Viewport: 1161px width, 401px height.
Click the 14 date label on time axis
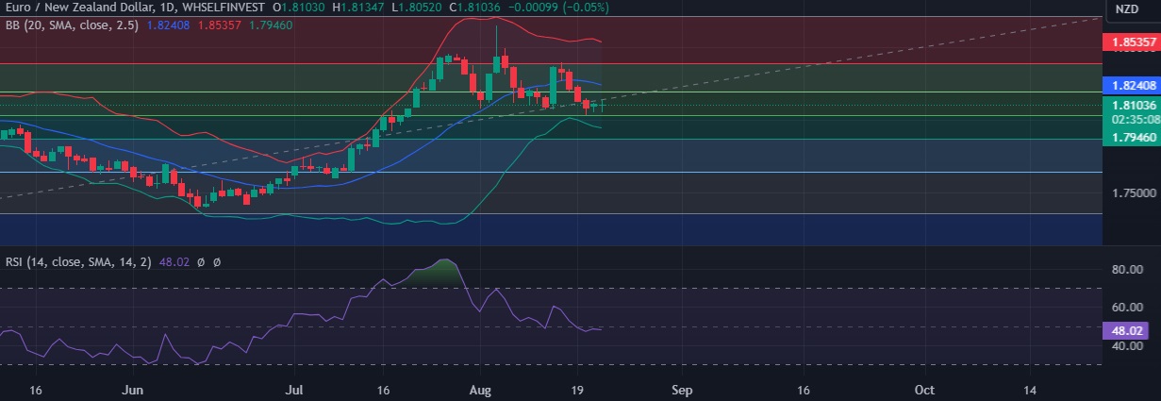[x=1029, y=389]
